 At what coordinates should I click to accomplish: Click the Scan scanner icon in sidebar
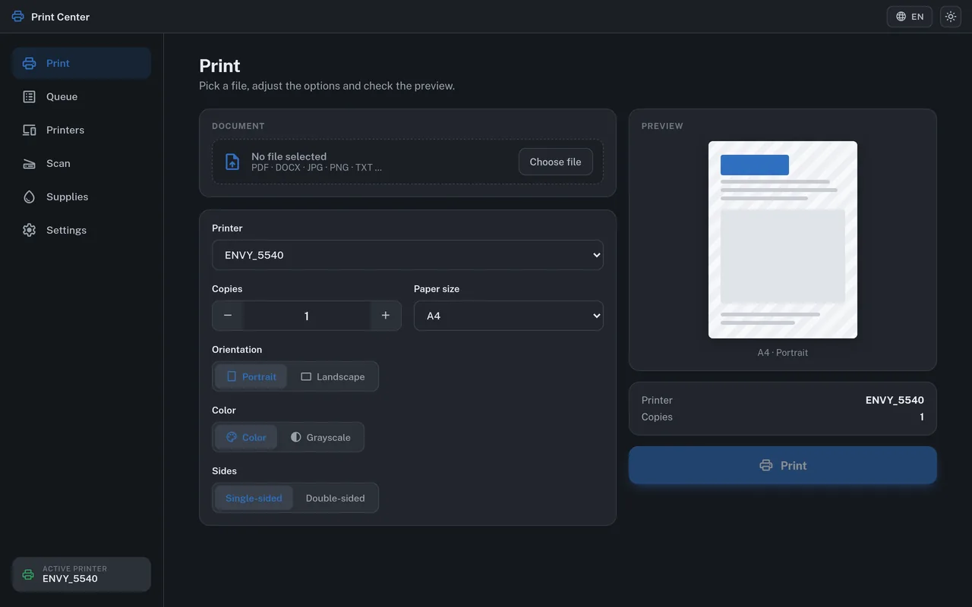tap(29, 164)
